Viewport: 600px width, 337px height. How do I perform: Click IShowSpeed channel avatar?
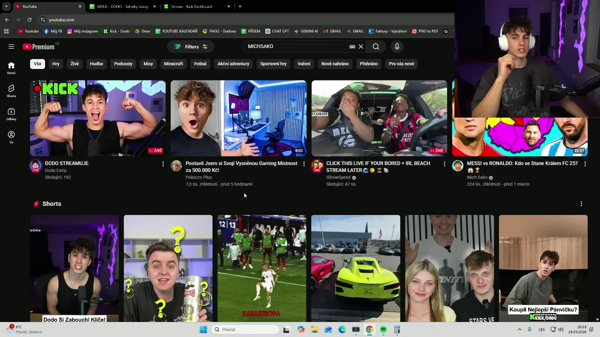click(x=317, y=166)
